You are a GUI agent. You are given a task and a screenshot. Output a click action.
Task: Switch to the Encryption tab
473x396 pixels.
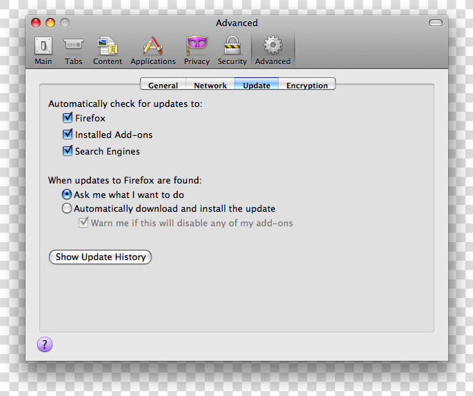pyautogui.click(x=307, y=85)
